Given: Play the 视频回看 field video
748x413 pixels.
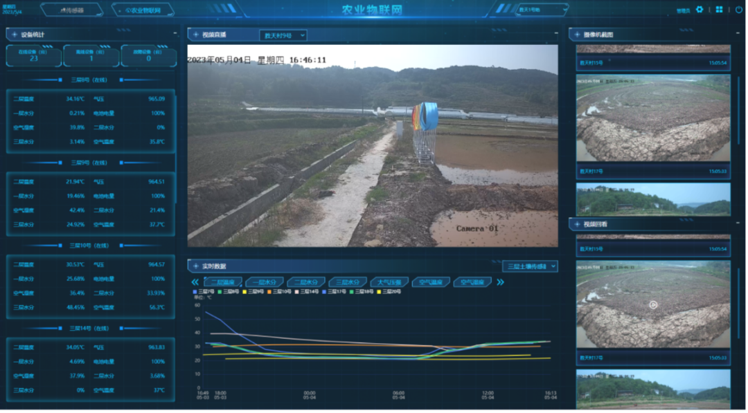Looking at the screenshot, I should [653, 305].
